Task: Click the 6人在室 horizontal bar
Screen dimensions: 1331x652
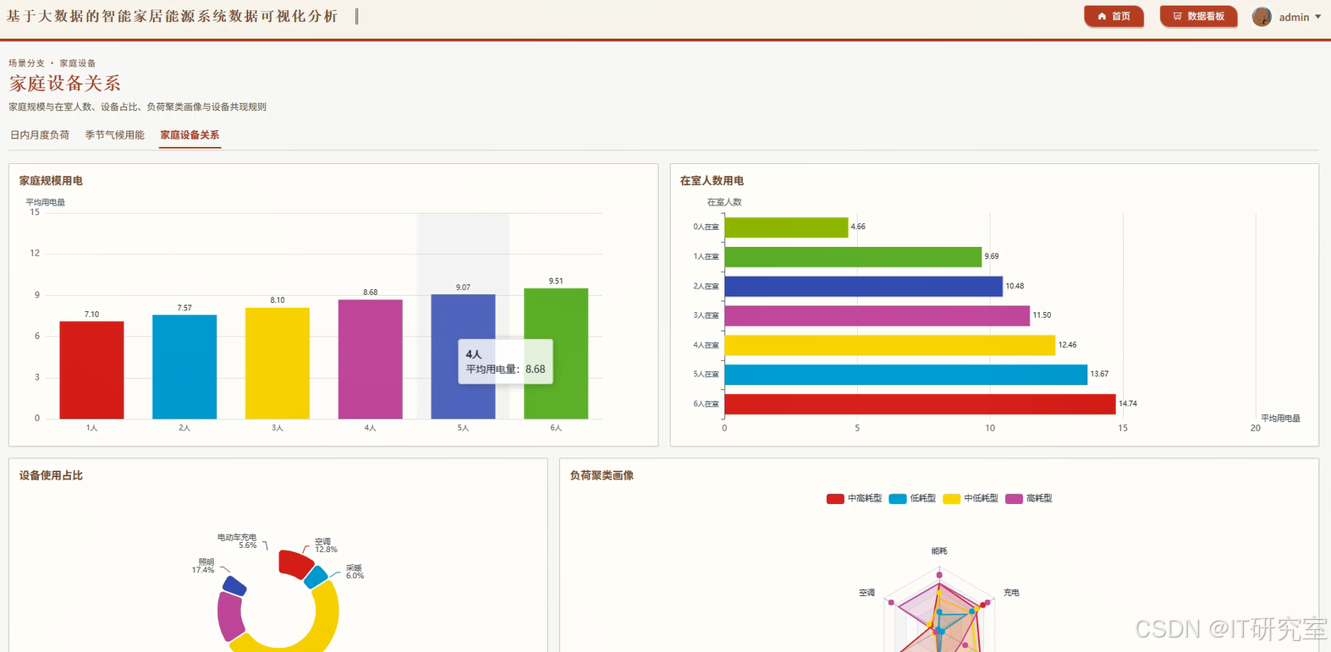Action: point(921,404)
